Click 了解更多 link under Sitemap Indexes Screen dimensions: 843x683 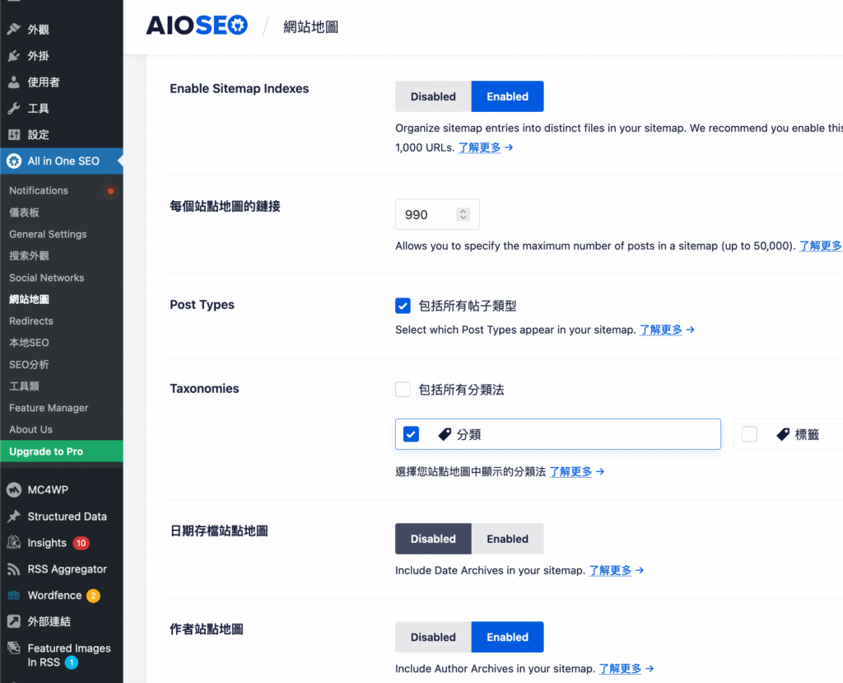[x=480, y=147]
